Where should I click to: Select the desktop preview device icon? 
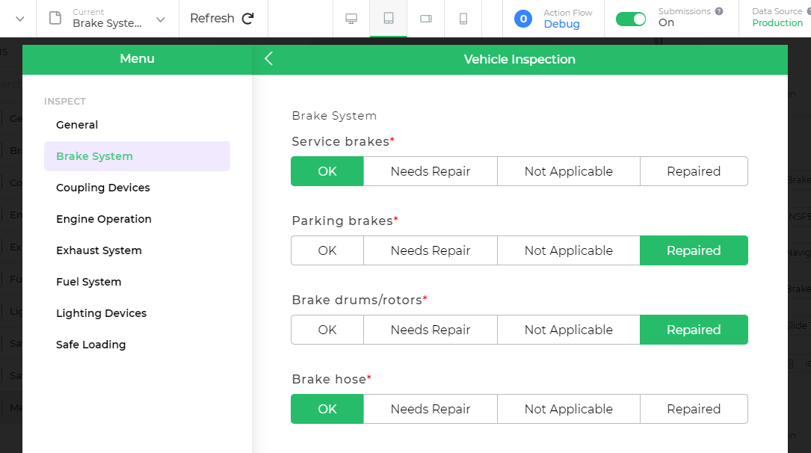point(351,19)
